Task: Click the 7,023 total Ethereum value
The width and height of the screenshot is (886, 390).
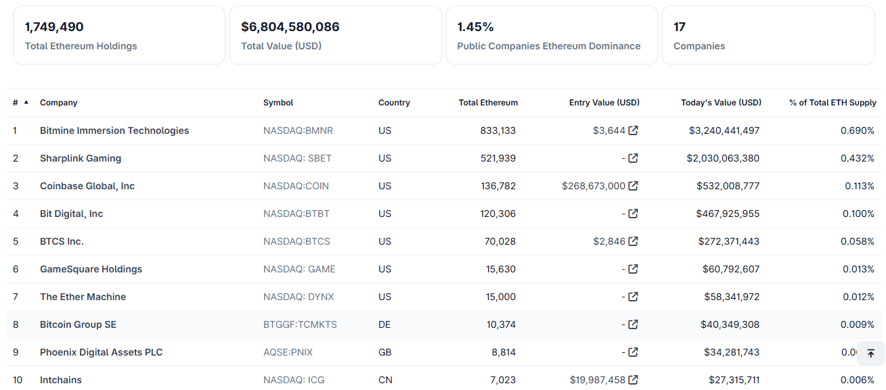Action: click(x=504, y=380)
